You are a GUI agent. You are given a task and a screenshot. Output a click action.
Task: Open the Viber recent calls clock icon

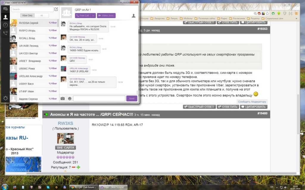tap(5, 25)
